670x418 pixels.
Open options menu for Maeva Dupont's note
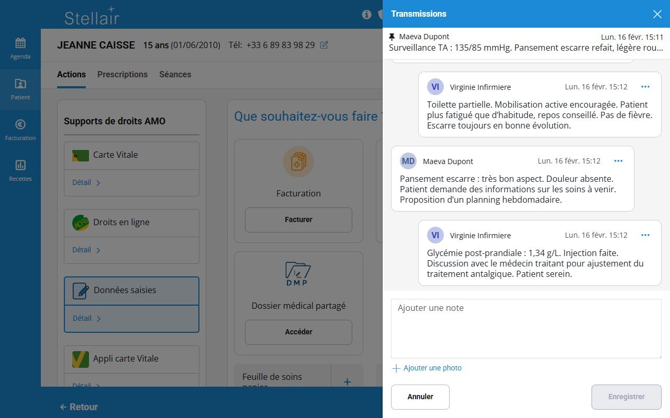tap(618, 161)
